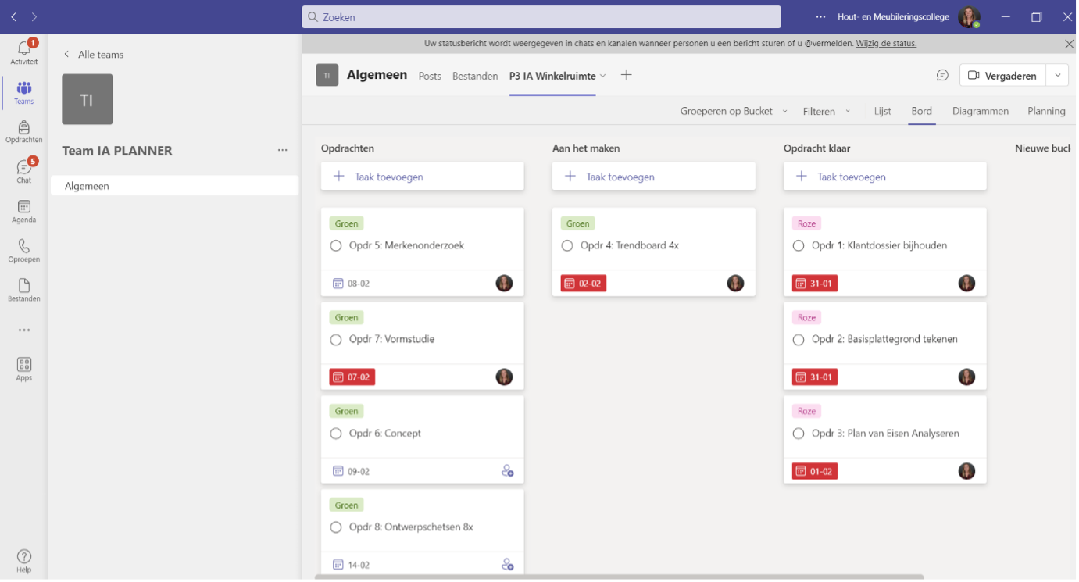
Task: Add a task in the Aan het maken bucket
Action: [x=653, y=177]
